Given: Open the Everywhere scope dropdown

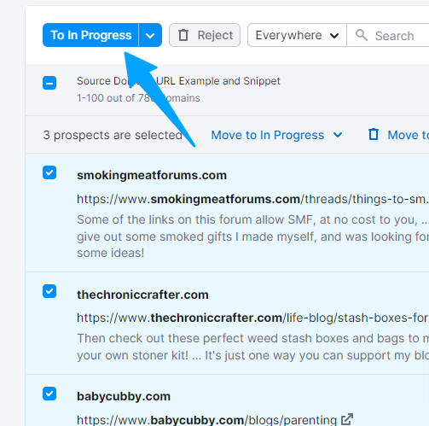Looking at the screenshot, I should pos(297,35).
